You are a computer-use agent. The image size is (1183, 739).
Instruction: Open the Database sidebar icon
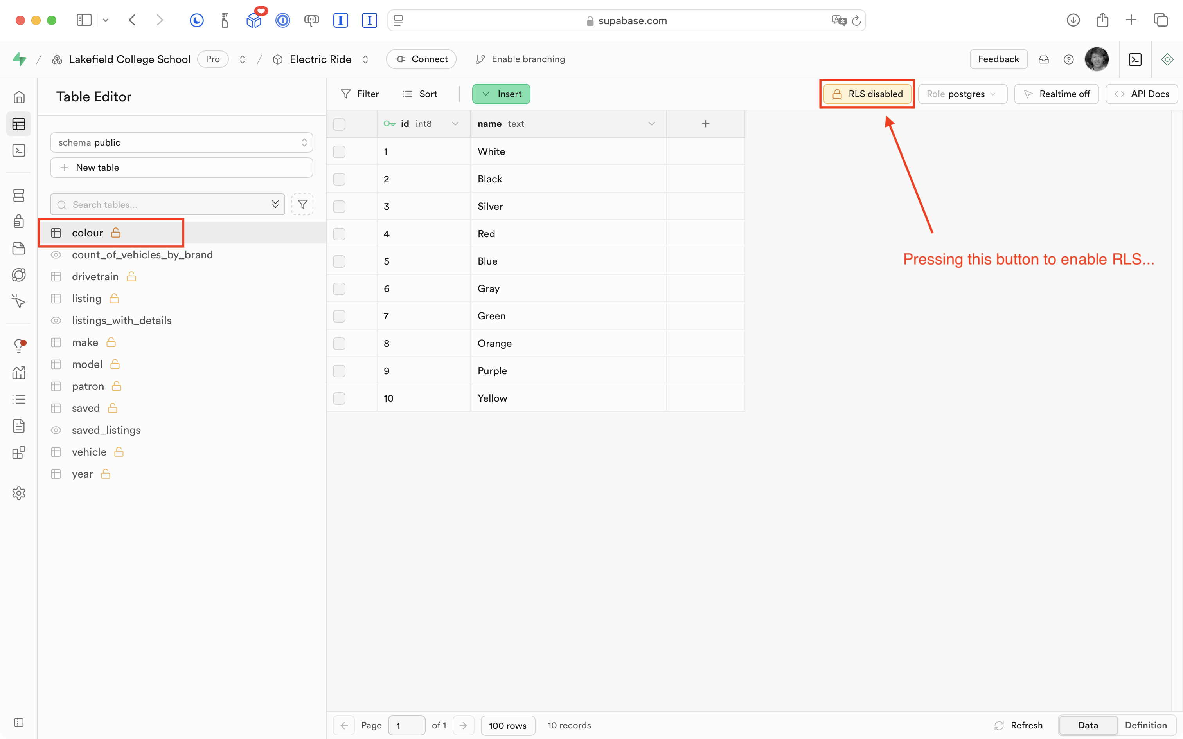[x=18, y=195]
